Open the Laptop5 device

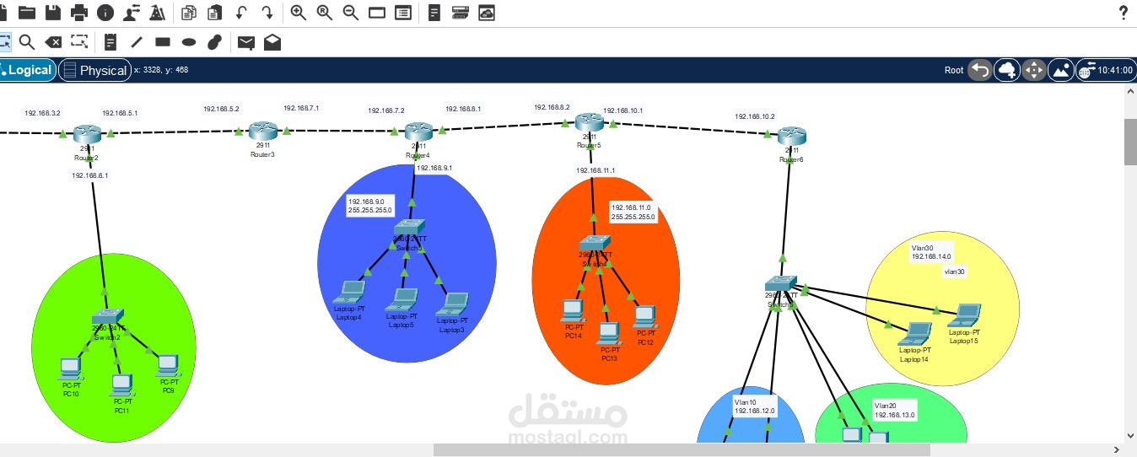(401, 300)
